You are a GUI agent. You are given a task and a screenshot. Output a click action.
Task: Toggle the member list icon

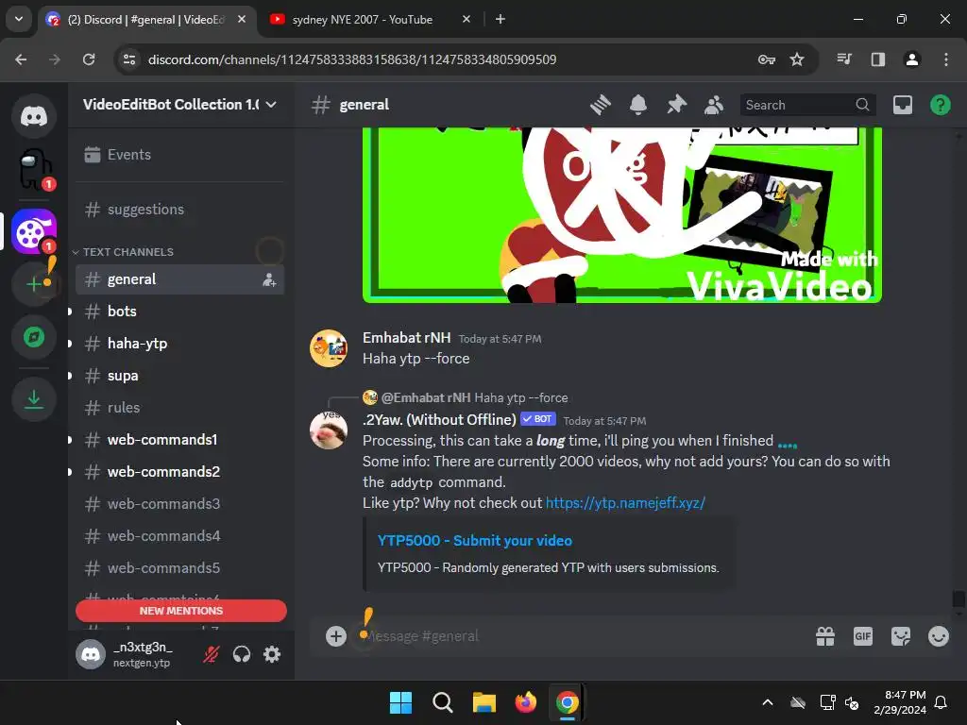click(714, 105)
